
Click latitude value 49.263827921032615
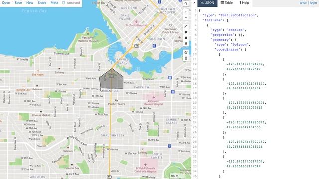pos(245,108)
